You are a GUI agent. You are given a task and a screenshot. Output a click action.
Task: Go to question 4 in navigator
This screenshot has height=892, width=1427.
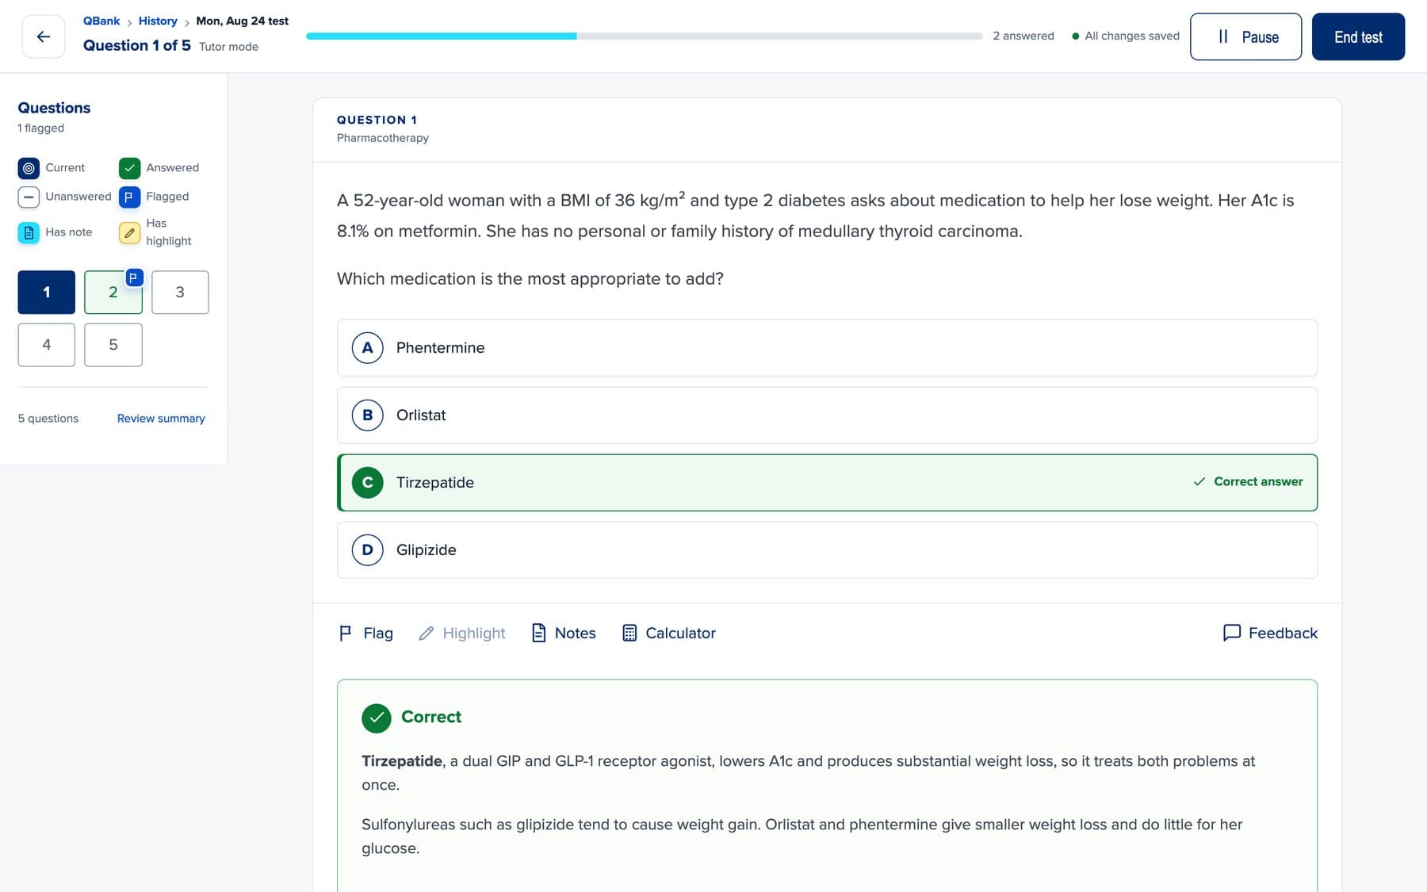click(47, 345)
